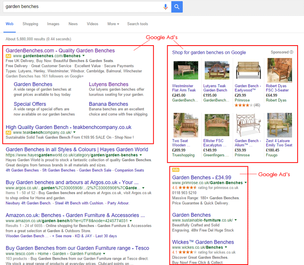Image resolution: width=304 pixels, height=265 pixels.
Task: Click the microphone voice search icon
Action: click(165, 7)
